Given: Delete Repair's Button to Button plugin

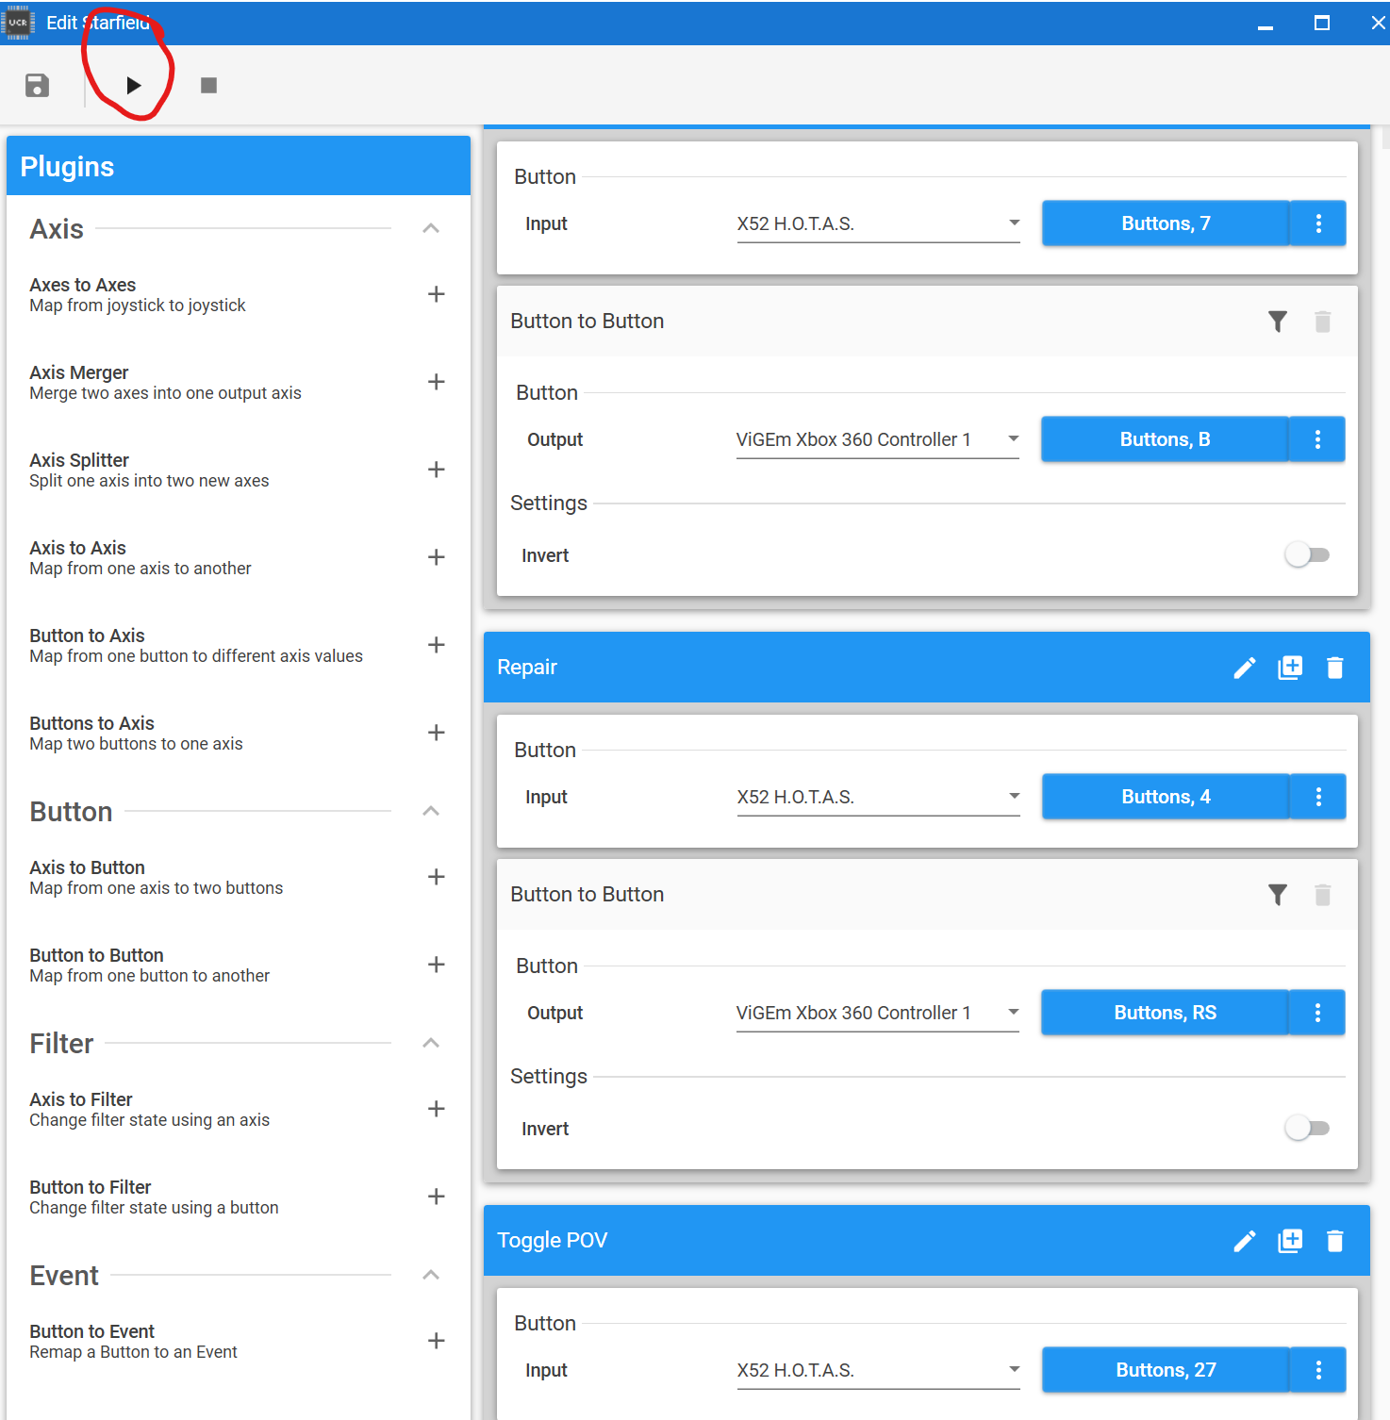Looking at the screenshot, I should click(1323, 895).
